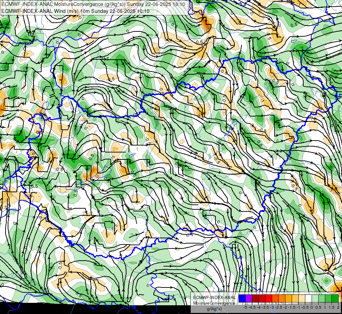This screenshot has width=342, height=314.
Task: Click the 'Wind (m/s) 10m' title line
Action: click(75, 11)
